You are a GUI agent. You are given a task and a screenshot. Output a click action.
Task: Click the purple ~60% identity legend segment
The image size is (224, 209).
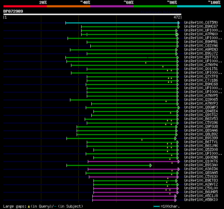[112, 6]
